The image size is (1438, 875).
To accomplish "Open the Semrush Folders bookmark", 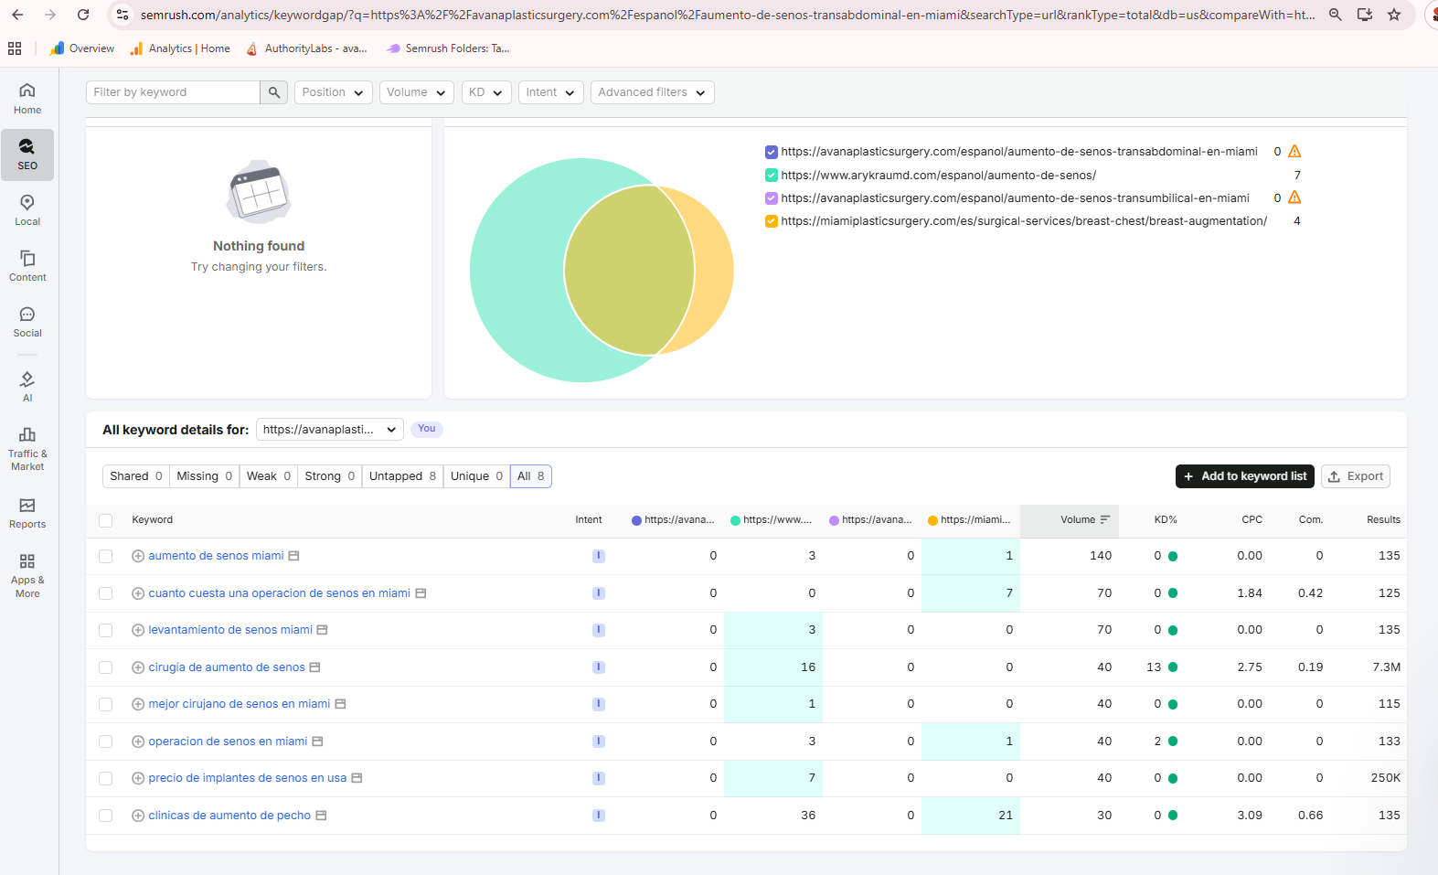I will (x=448, y=48).
